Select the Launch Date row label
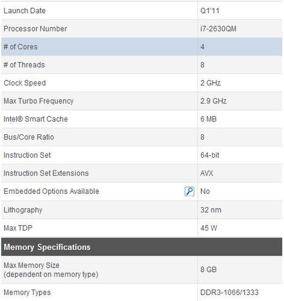The height and width of the screenshot is (301, 284). pyautogui.click(x=25, y=11)
